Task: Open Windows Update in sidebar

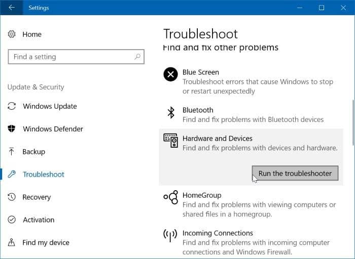Action: (x=50, y=106)
